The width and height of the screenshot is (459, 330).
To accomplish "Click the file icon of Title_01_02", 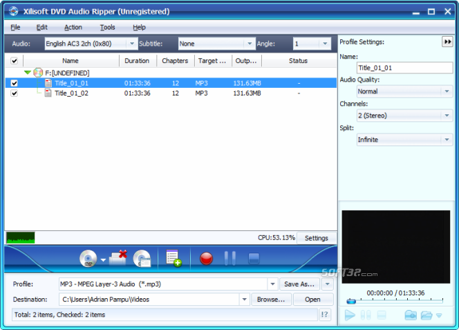I will click(x=48, y=93).
